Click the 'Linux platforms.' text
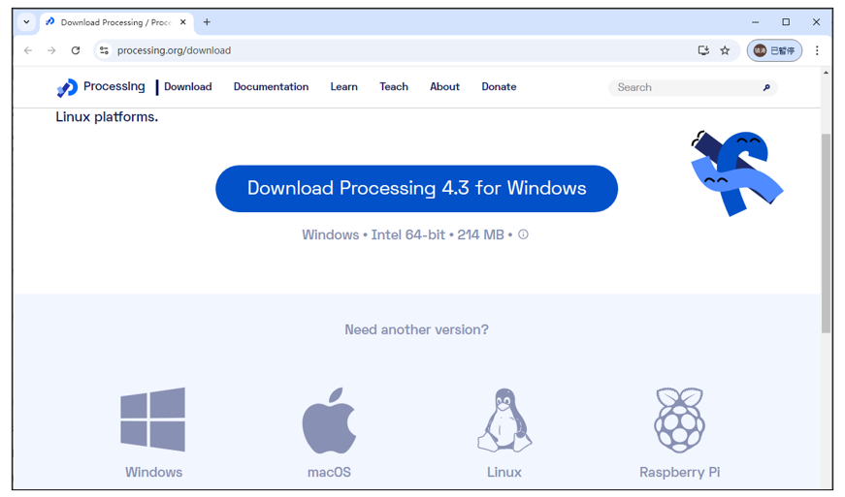Viewport: 845px width, 497px height. 107,116
